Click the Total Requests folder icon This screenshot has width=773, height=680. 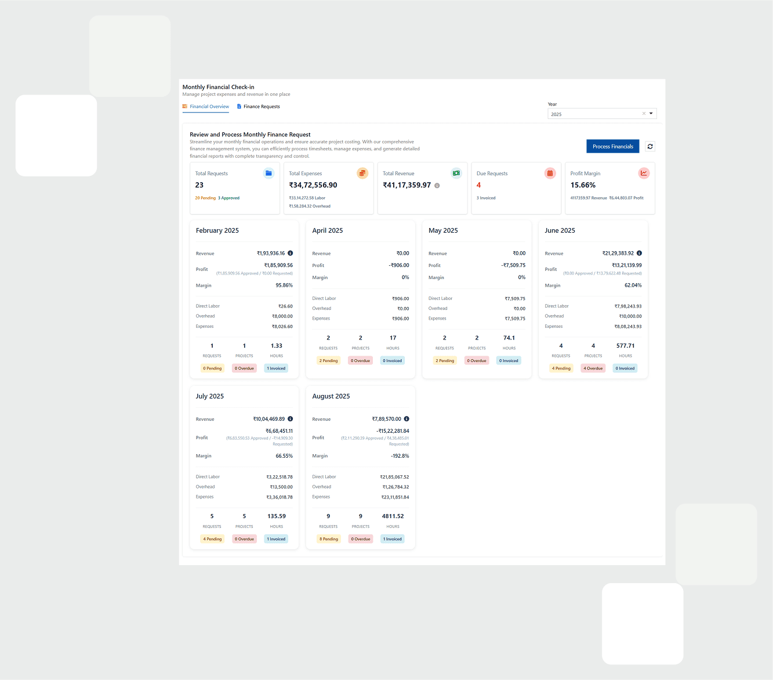[268, 173]
